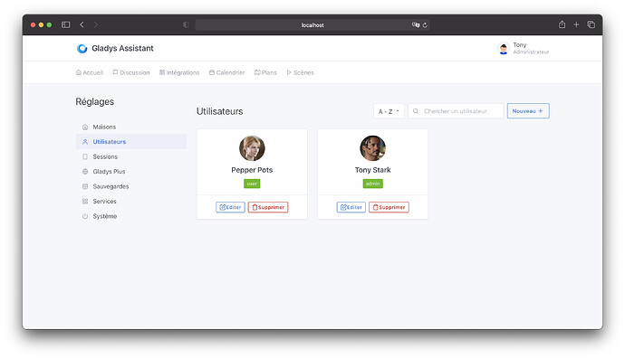Click the Services grid icon

coord(85,202)
